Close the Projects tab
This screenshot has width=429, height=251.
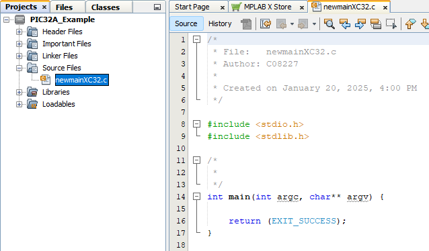tap(44, 7)
